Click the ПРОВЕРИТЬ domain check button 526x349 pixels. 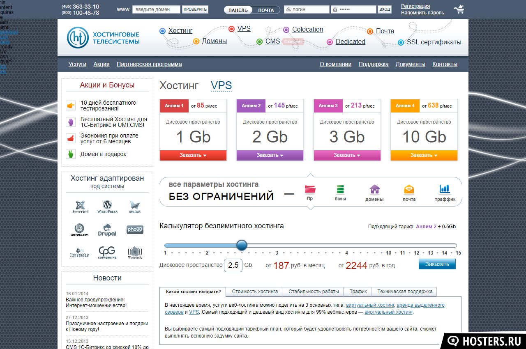(195, 9)
